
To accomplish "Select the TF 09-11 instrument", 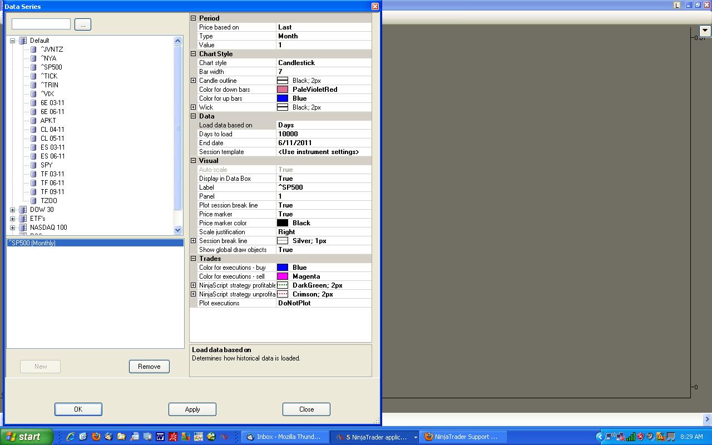I will (x=52, y=192).
